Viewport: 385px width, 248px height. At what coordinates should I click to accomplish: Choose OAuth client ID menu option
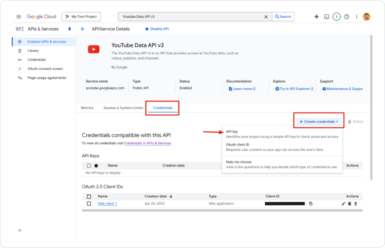pos(282,147)
